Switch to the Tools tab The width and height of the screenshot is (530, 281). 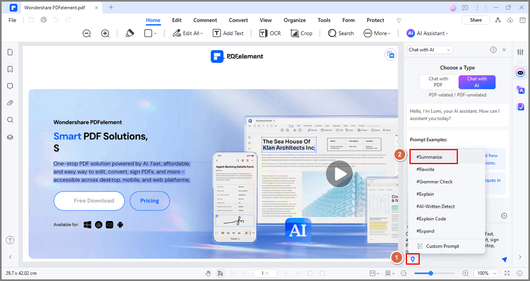[324, 21]
